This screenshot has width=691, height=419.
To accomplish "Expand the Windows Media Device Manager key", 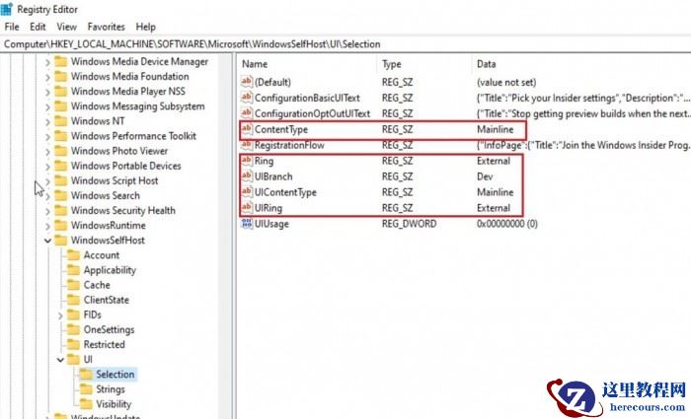I will [x=47, y=62].
